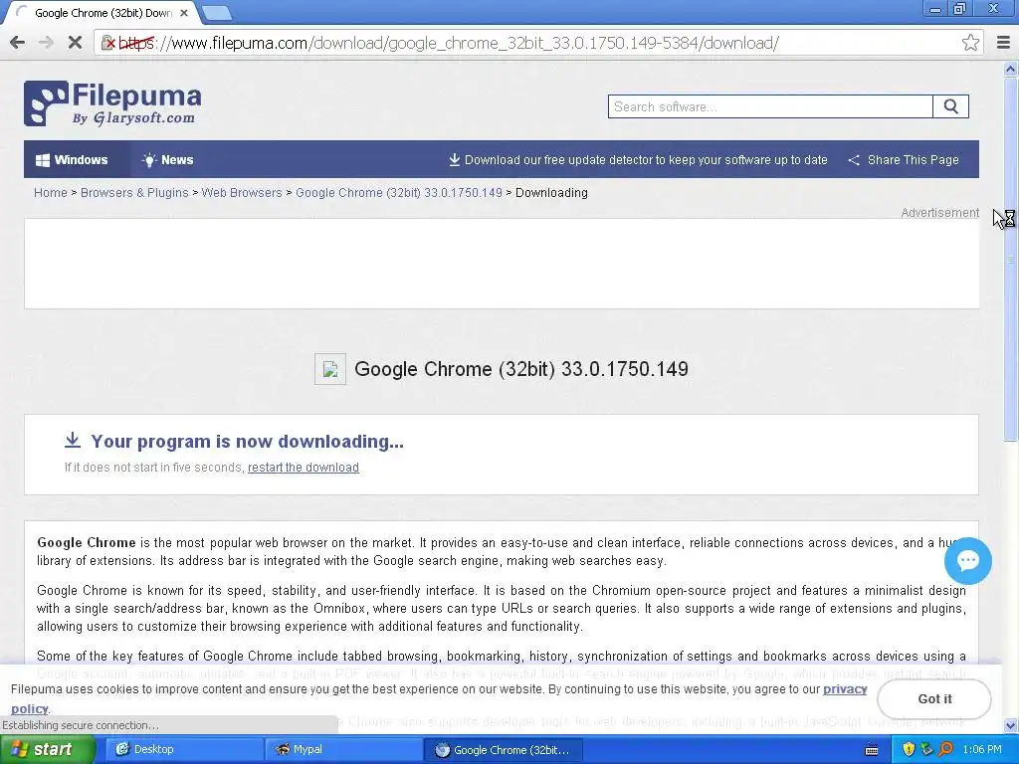
Task: Click the download arrow icon beside heading
Action: [72, 441]
